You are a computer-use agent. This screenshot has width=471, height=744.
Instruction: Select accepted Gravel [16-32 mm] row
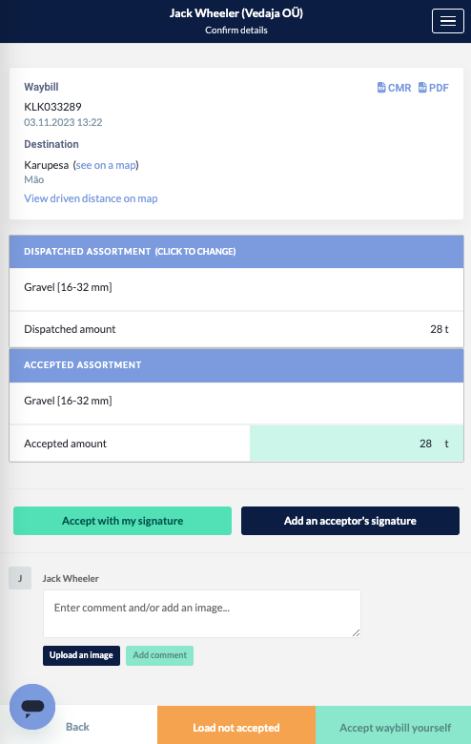(x=236, y=403)
